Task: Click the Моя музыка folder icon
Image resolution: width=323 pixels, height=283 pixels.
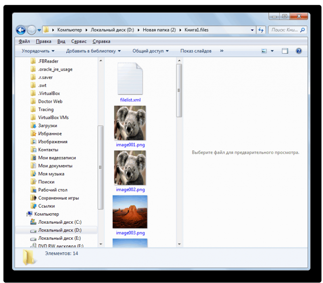Action: 33,174
